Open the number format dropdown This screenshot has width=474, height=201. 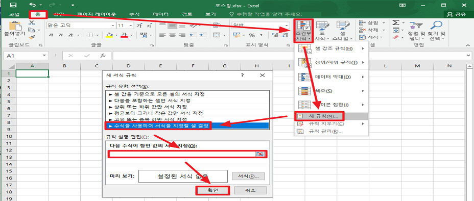pyautogui.click(x=287, y=26)
